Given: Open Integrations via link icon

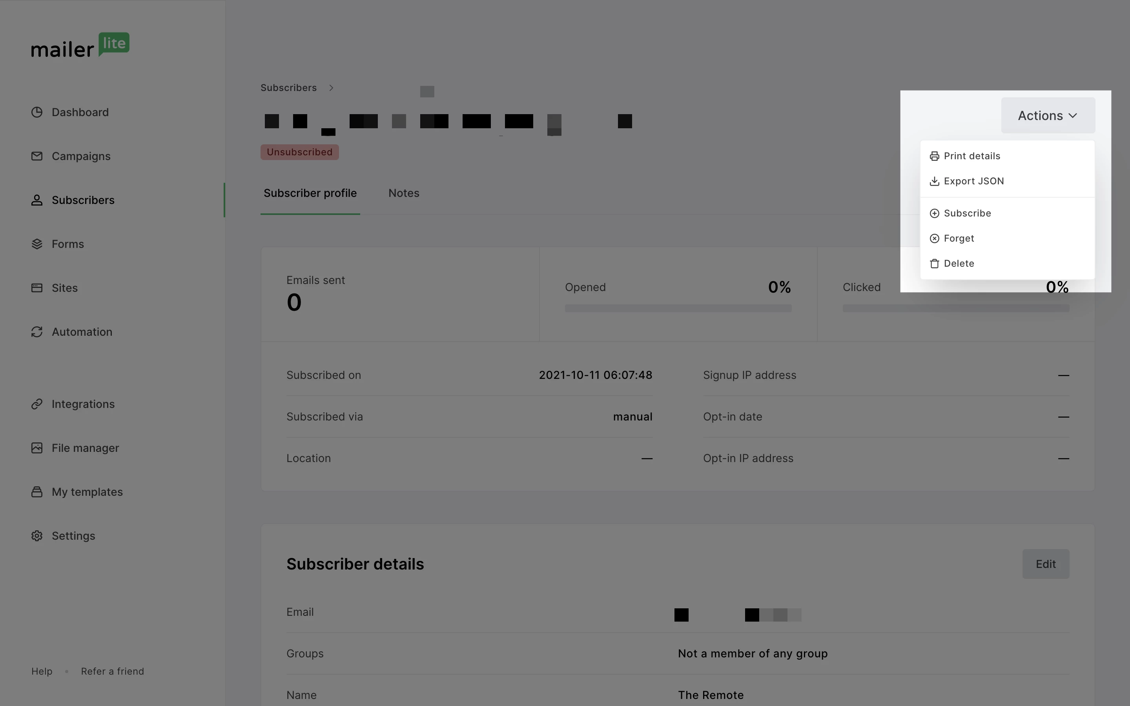Looking at the screenshot, I should coord(37,404).
